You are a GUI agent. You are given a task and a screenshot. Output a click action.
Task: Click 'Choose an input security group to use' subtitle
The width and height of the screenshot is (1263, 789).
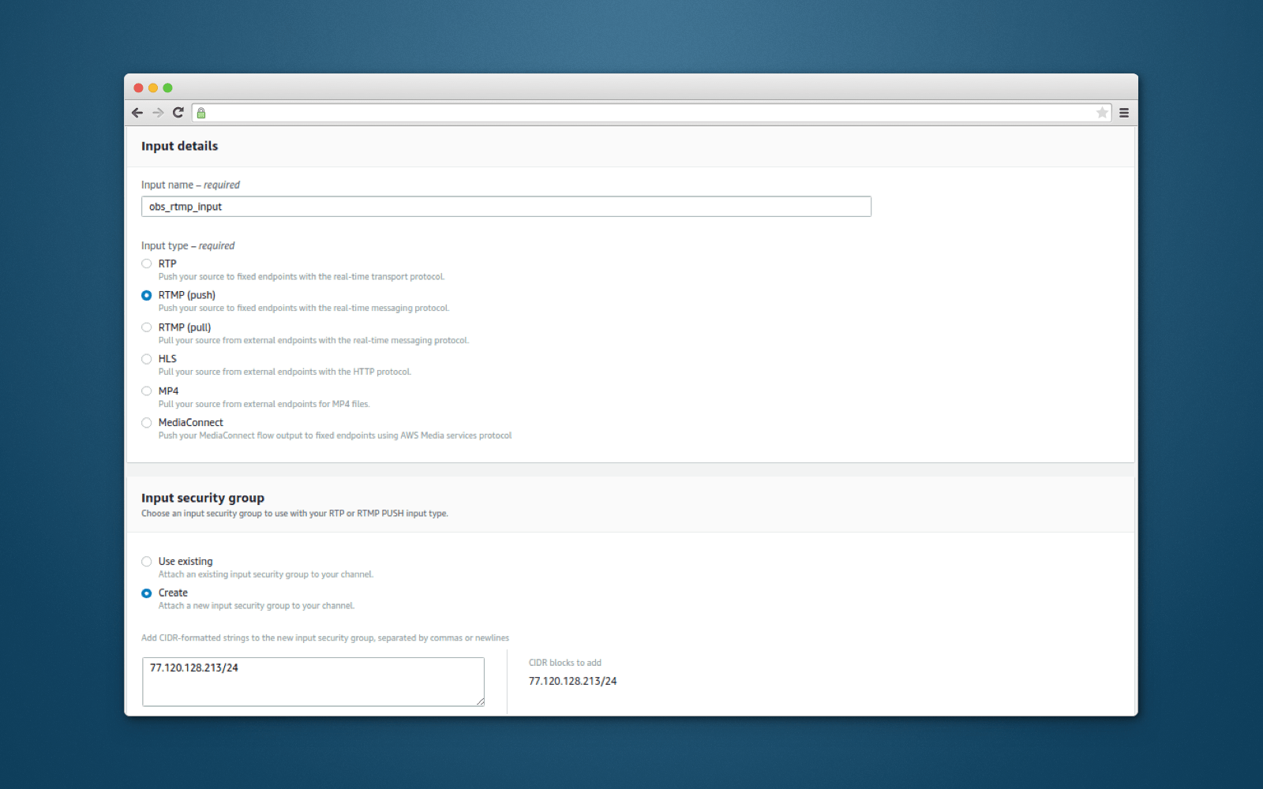[294, 514]
